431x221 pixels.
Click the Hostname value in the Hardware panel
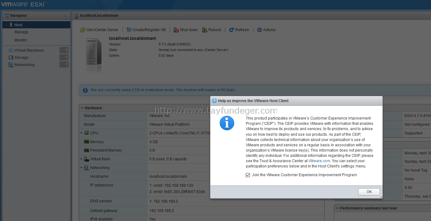coord(168,176)
